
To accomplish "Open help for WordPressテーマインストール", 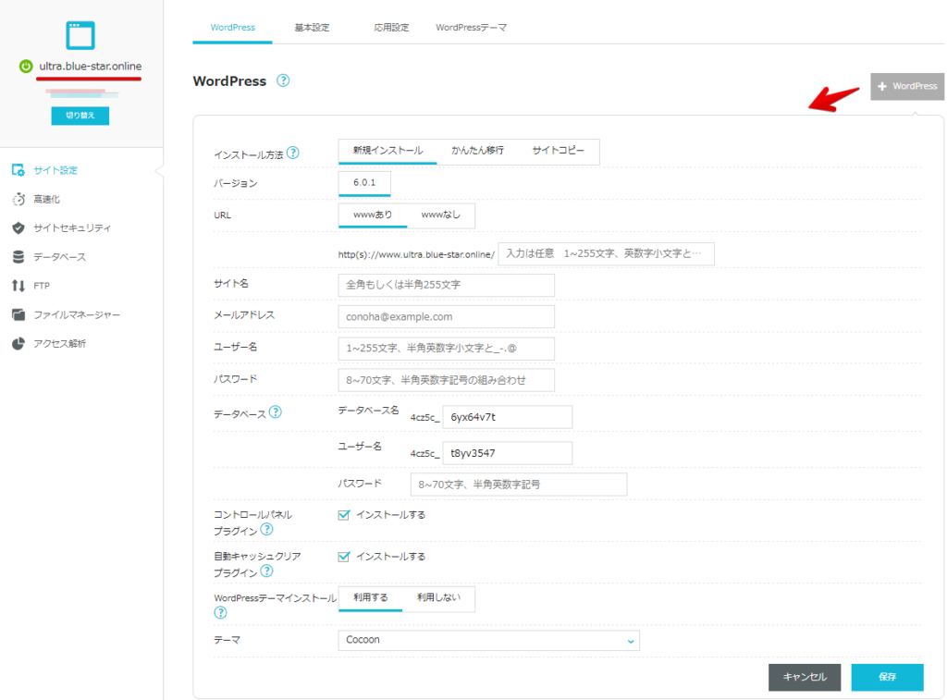I will 220,612.
